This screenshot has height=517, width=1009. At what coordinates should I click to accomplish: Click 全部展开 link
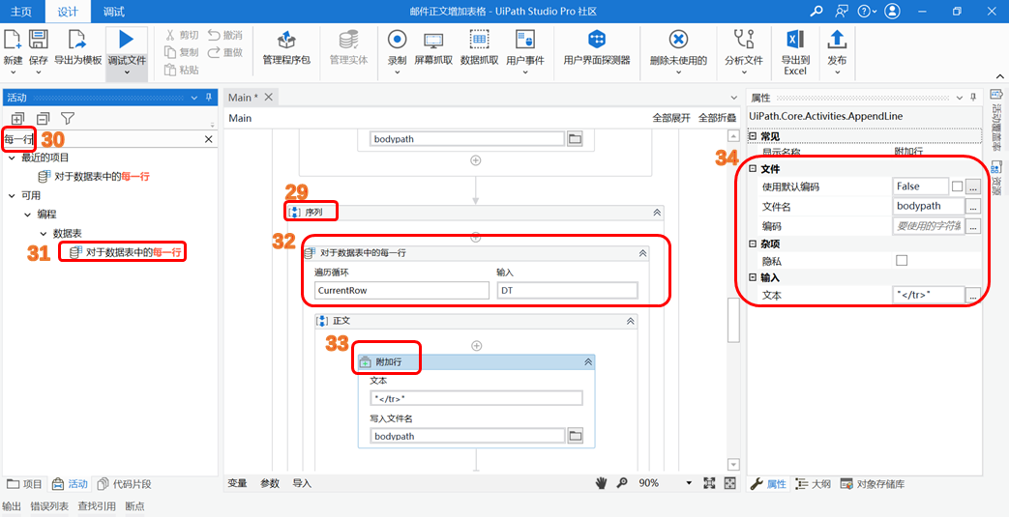(x=671, y=118)
